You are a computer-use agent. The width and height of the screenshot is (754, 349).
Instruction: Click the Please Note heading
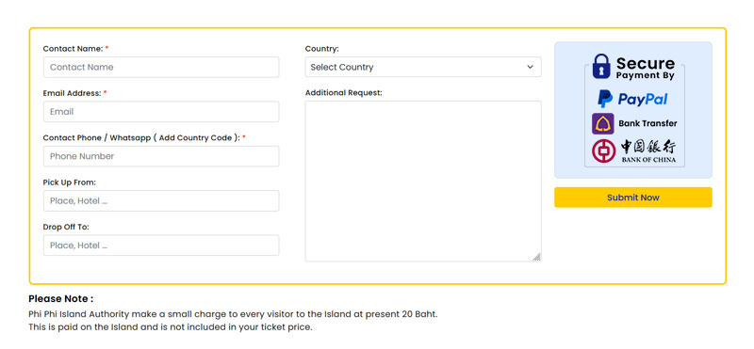click(61, 298)
